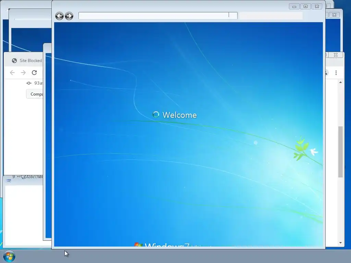
Task: Click the small window's title bar icon
Action: tap(8, 181)
